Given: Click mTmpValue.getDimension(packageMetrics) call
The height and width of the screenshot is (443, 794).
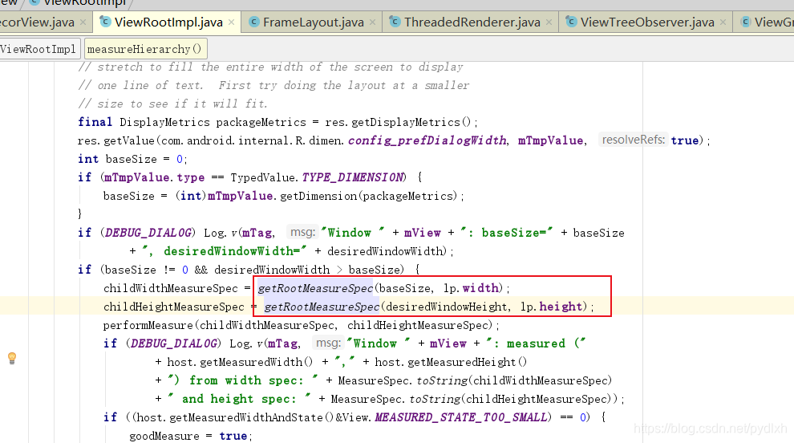Looking at the screenshot, I should (332, 196).
